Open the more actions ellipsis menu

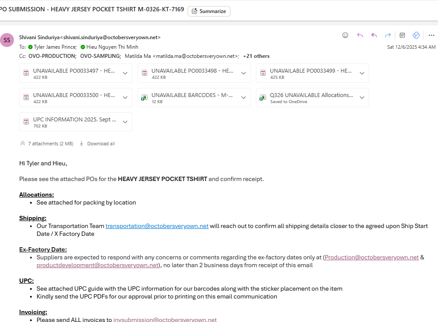tap(431, 35)
